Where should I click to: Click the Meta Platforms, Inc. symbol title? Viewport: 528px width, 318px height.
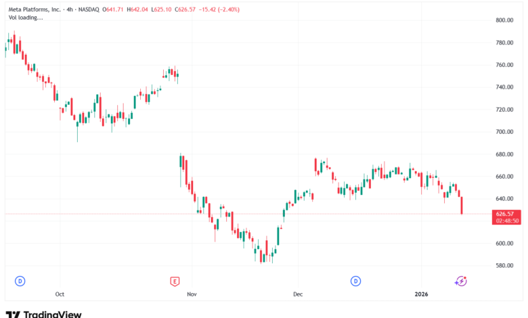point(35,9)
